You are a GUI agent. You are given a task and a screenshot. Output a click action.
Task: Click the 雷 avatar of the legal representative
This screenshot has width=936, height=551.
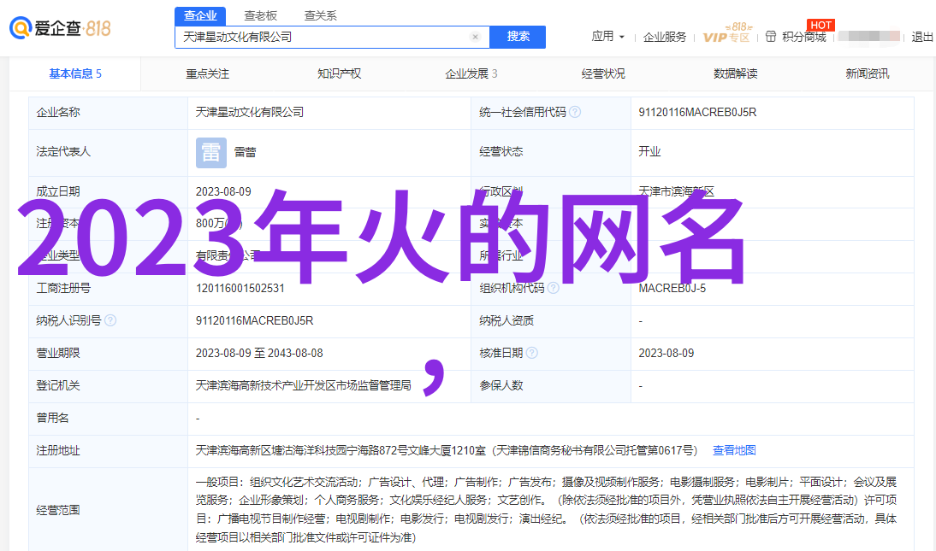tap(211, 153)
